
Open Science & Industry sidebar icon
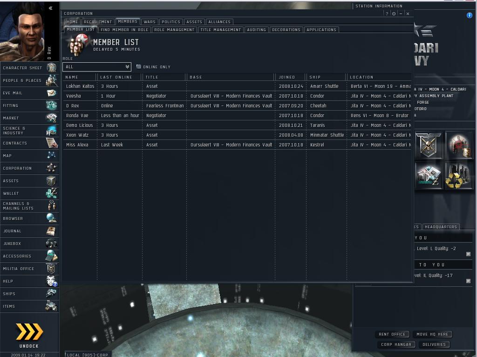click(51, 131)
